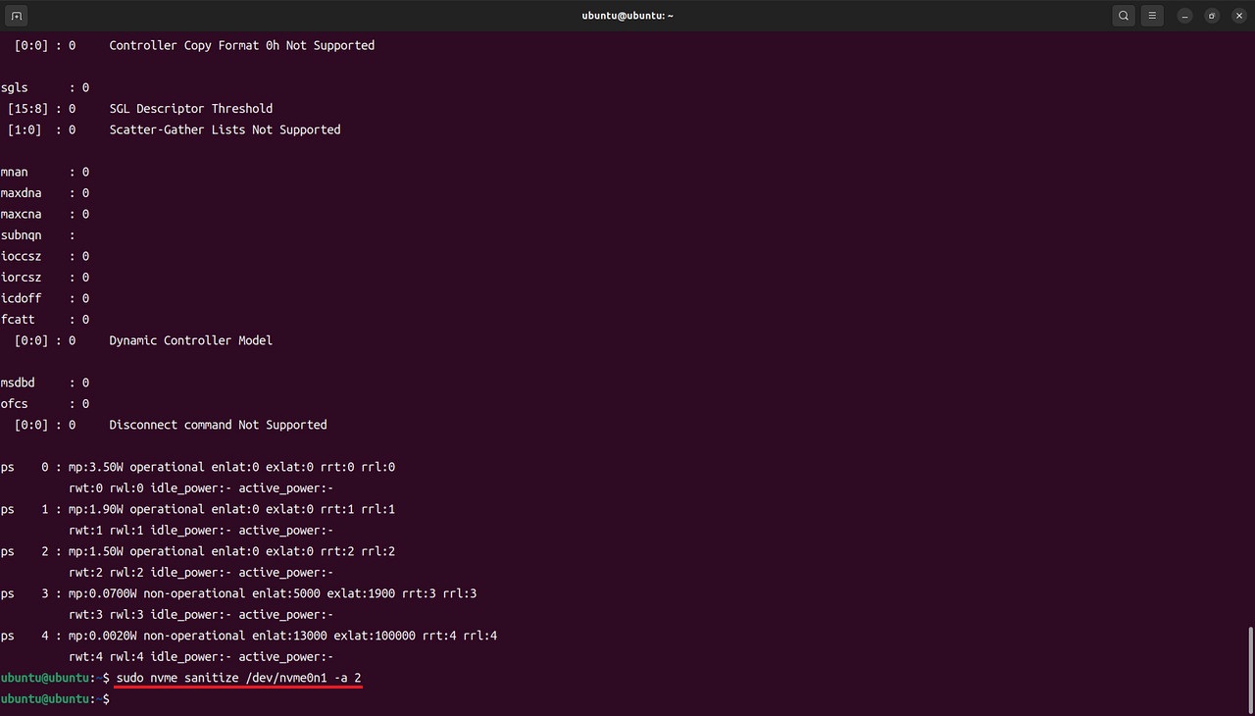Click the 'iorcsz' field line
The height and width of the screenshot is (716, 1255).
click(x=45, y=278)
